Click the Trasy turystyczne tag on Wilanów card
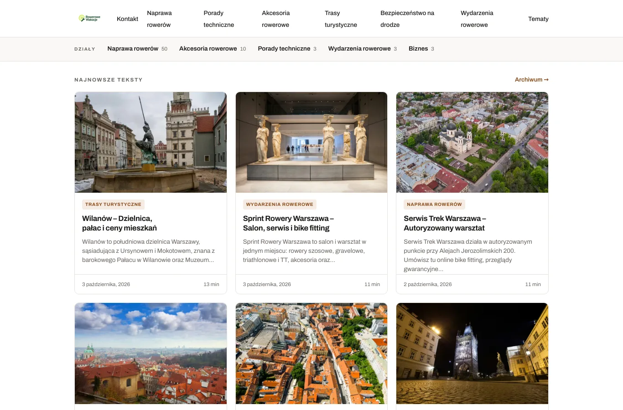 (x=113, y=205)
